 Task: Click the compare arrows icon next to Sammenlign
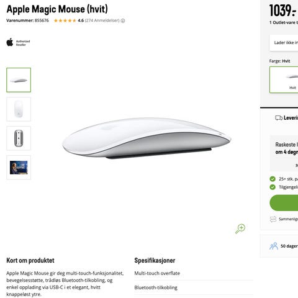[273, 219]
